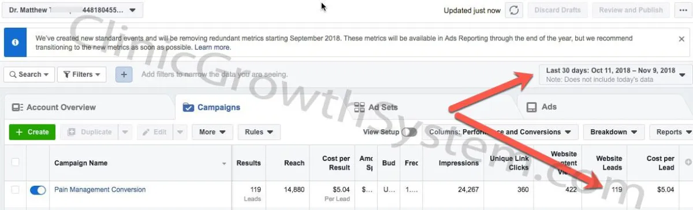Click the plus add-filter icon button
Image resolution: width=693 pixels, height=210 pixels.
(x=124, y=74)
